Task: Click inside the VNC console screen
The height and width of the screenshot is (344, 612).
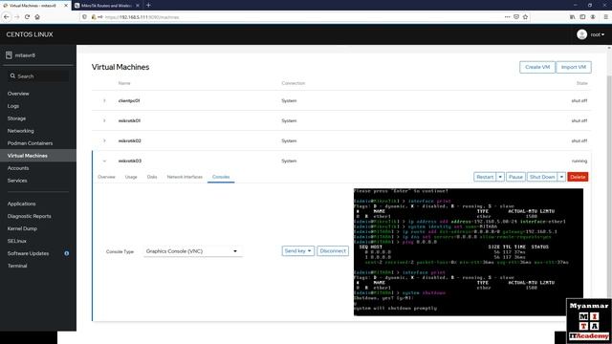Action: [x=469, y=252]
